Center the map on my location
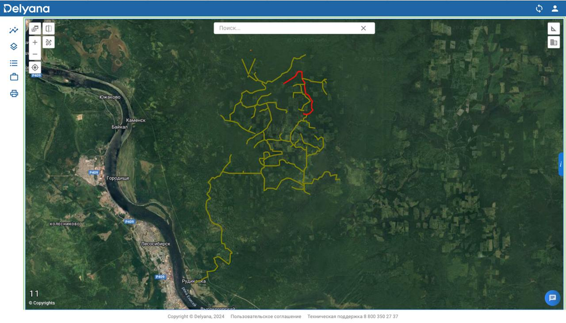Viewport: 566px width, 323px height. coord(35,68)
